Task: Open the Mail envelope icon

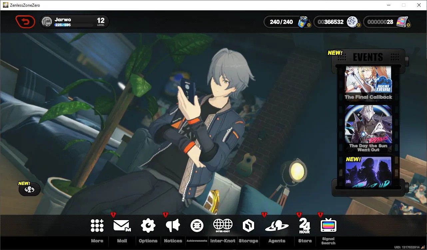Action: tap(122, 226)
